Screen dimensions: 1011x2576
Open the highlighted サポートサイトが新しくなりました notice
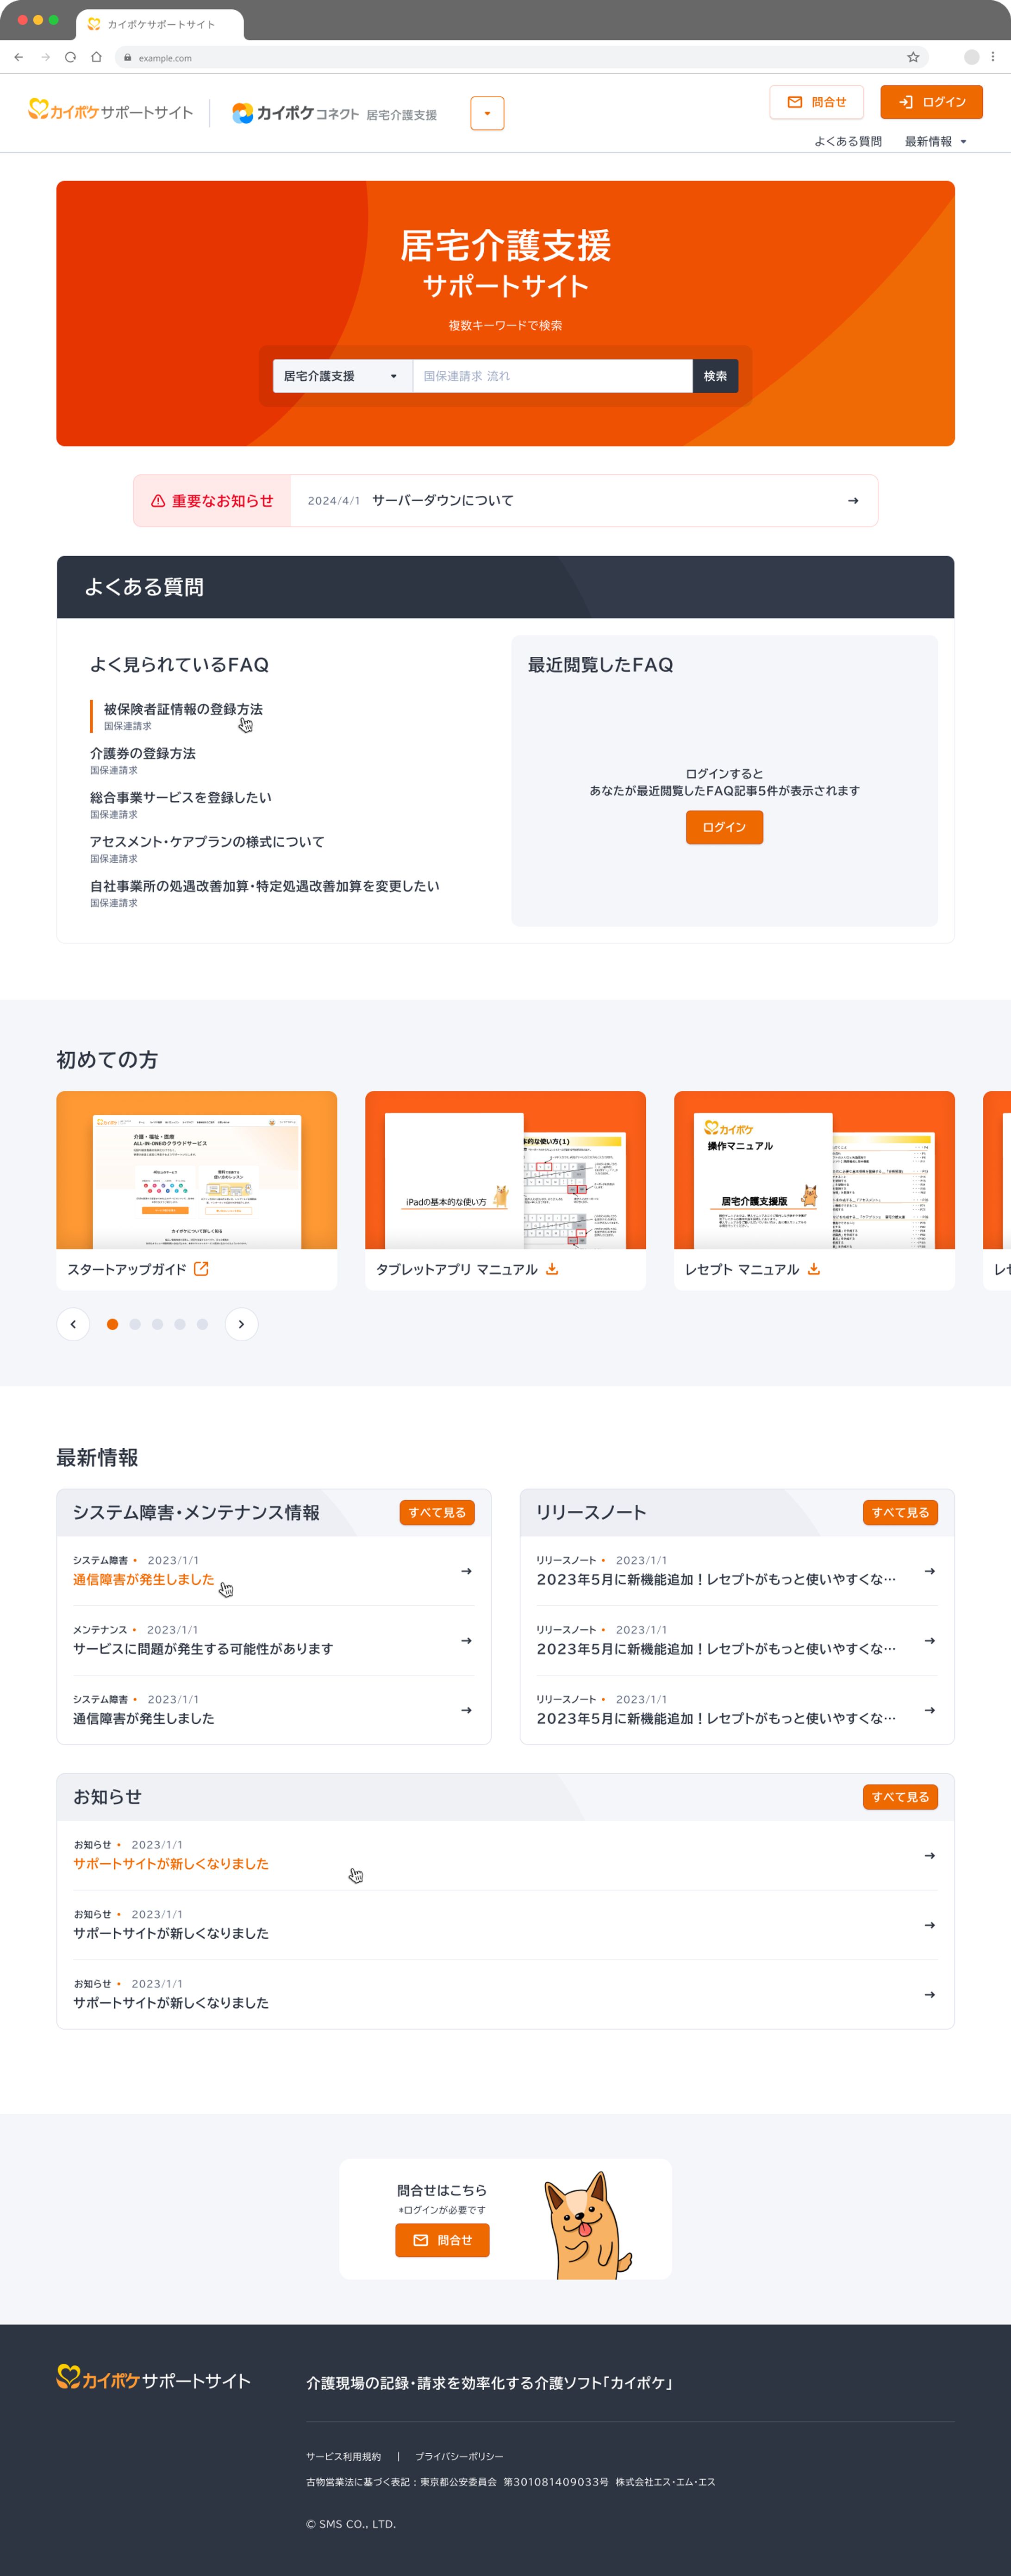tap(171, 1863)
